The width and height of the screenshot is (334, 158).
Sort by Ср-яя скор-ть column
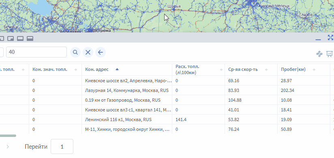(266, 70)
